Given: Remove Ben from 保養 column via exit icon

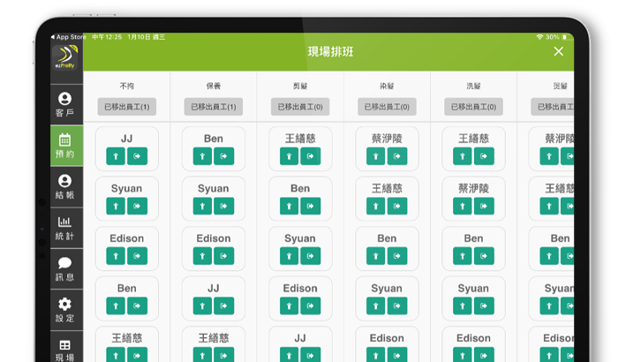Looking at the screenshot, I should [x=224, y=156].
